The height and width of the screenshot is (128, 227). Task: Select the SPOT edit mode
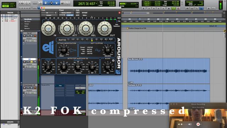click(12, 4)
